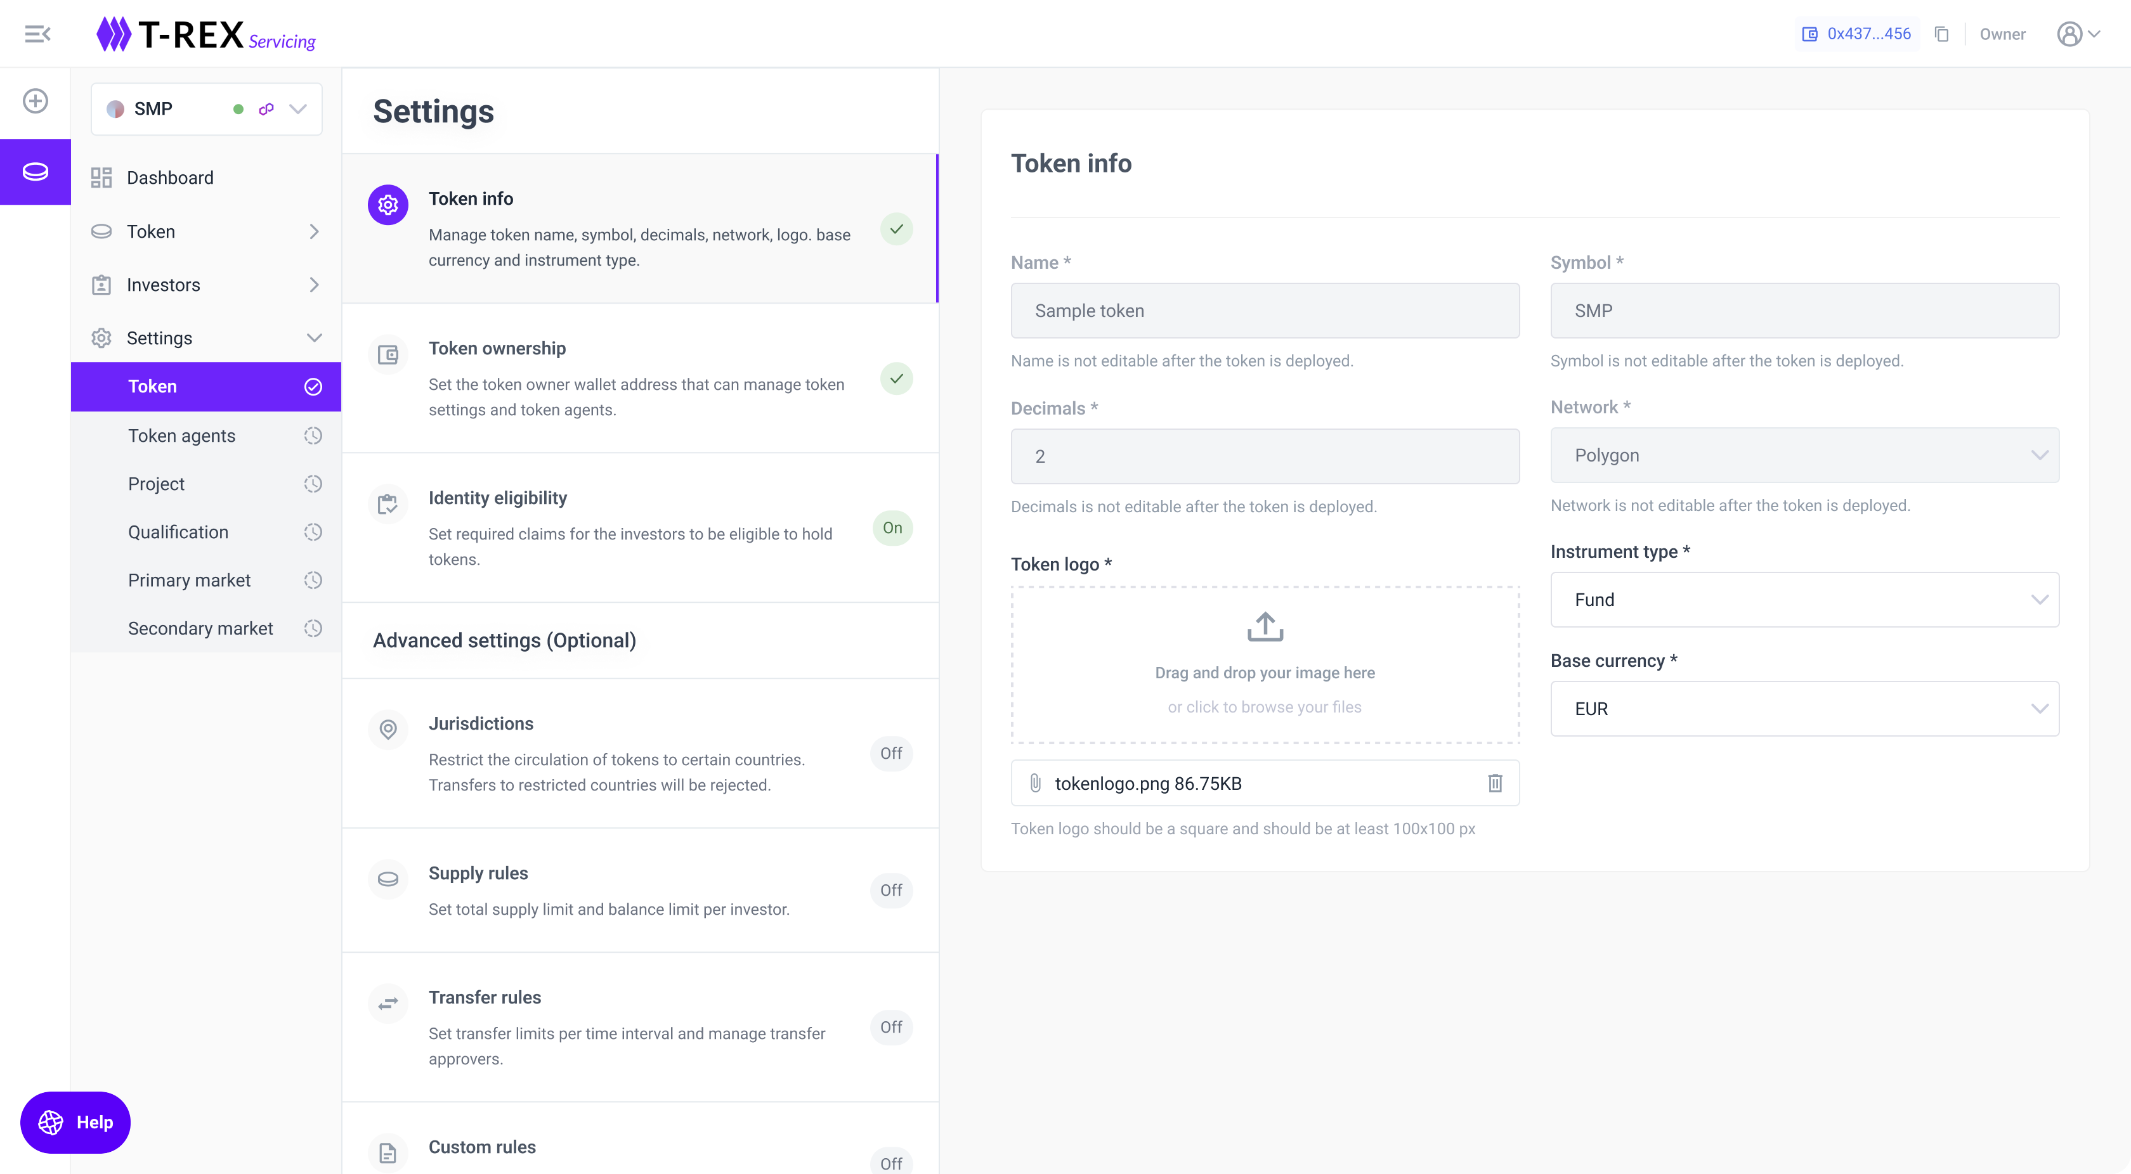Open the Help globe button
Screen dimensions: 2131x1174
tap(75, 1122)
